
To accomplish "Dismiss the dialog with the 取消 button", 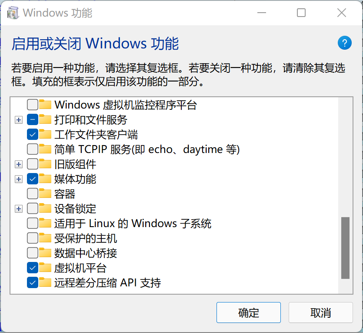I will point(320,312).
